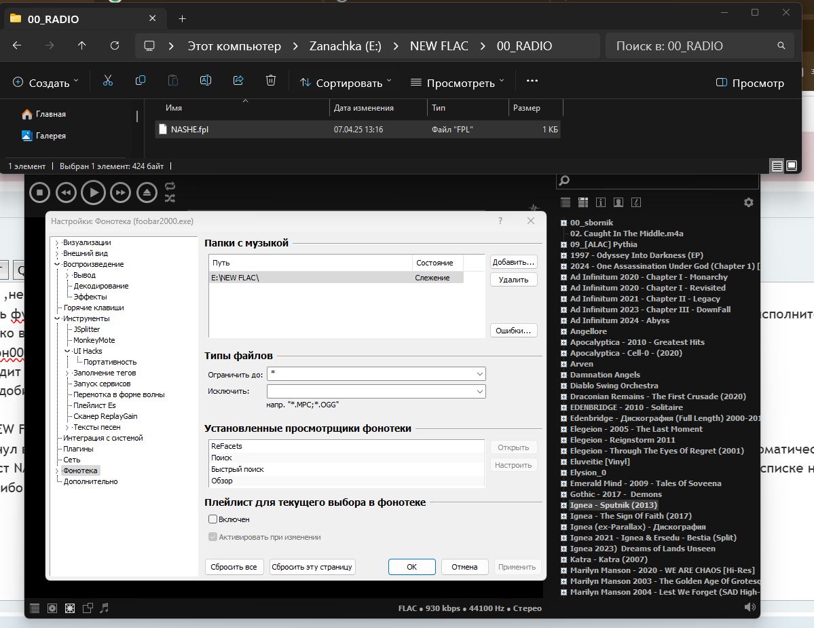Open the artist photo panel icon

tap(618, 202)
